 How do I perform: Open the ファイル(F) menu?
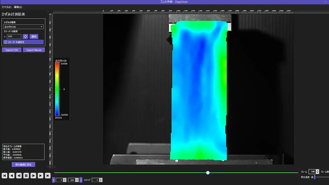(6, 7)
